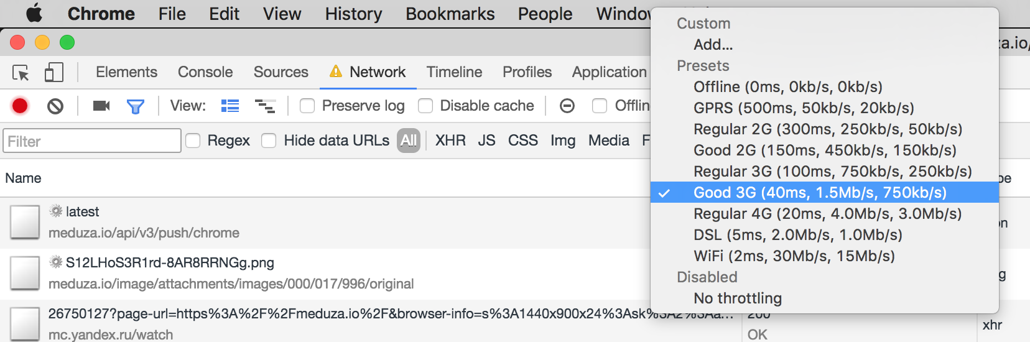This screenshot has height=342, width=1030.
Task: Open the File menu
Action: click(172, 14)
